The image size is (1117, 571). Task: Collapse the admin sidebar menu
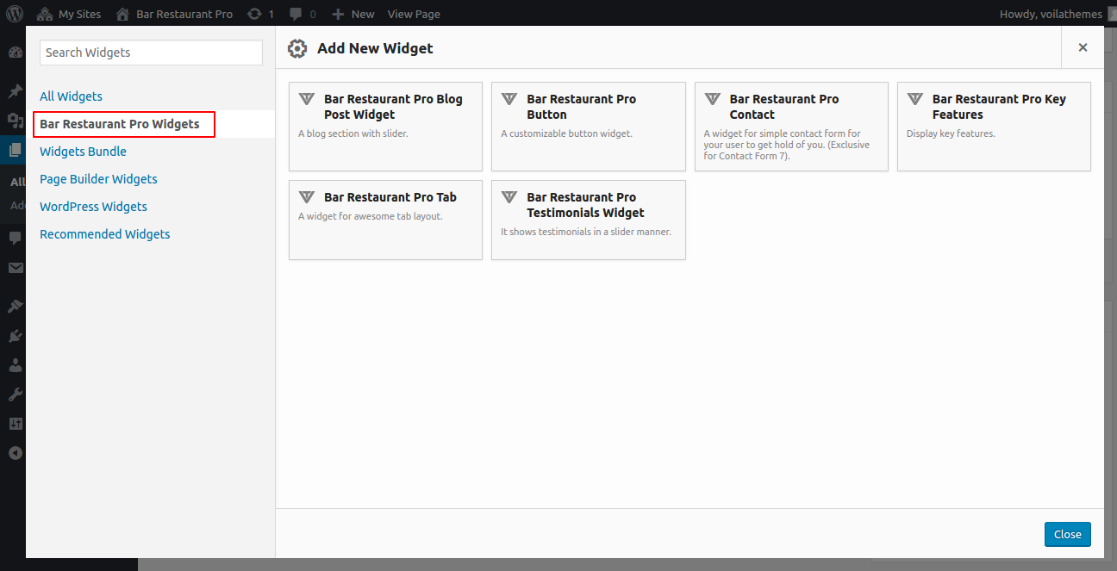(x=15, y=453)
